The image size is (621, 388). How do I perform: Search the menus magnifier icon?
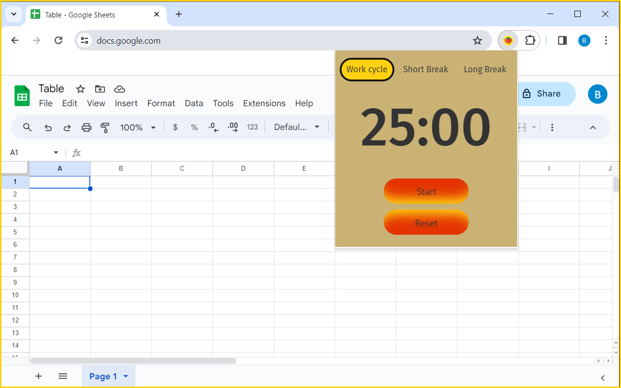[27, 128]
